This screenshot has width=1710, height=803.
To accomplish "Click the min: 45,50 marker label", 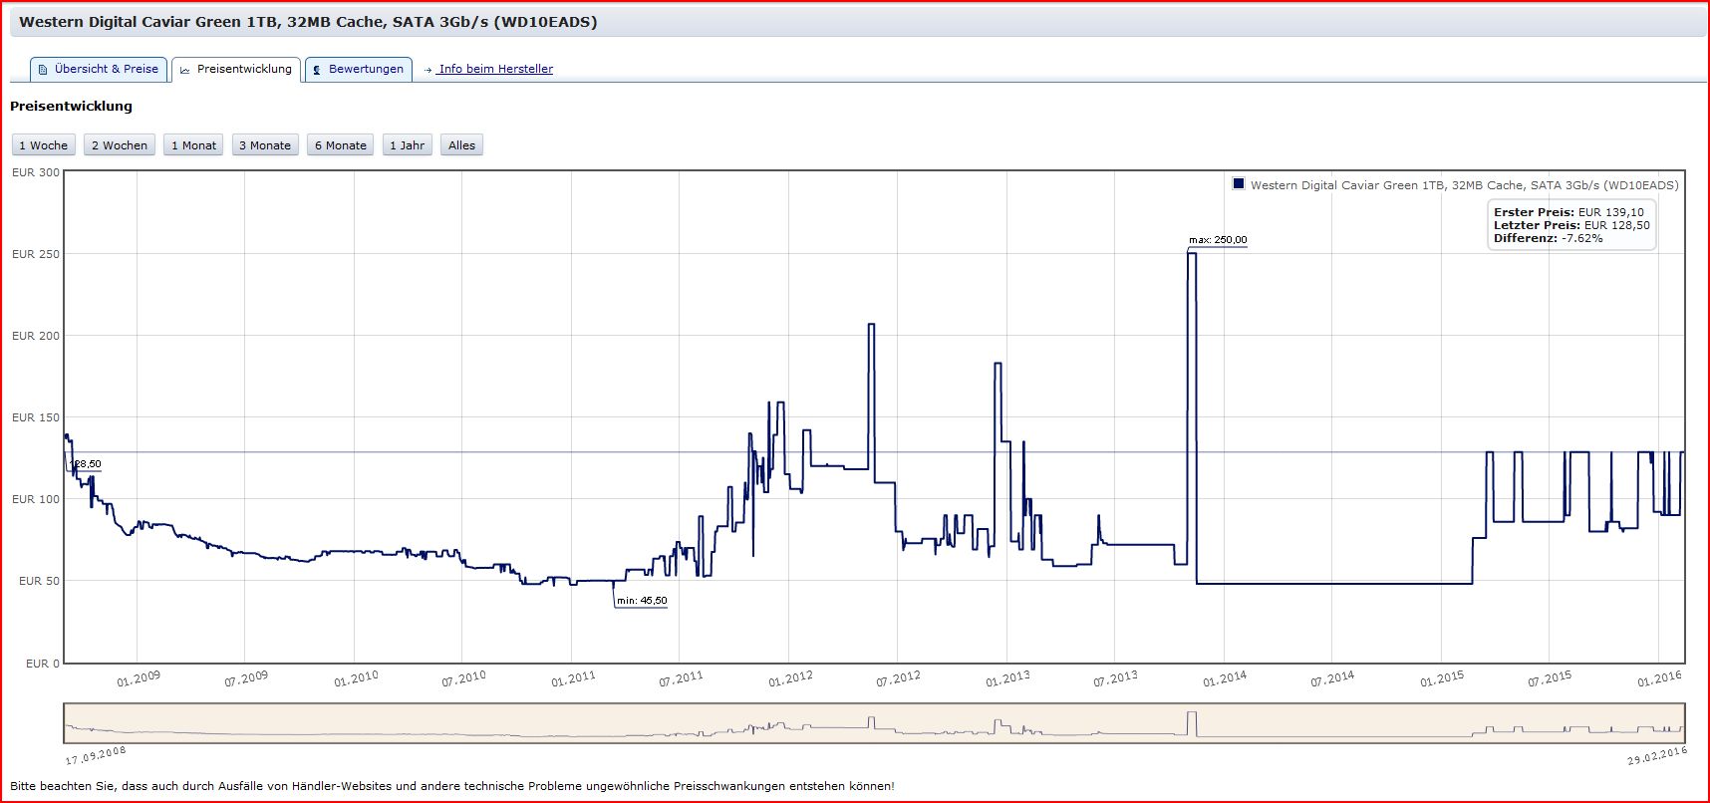I will [642, 601].
